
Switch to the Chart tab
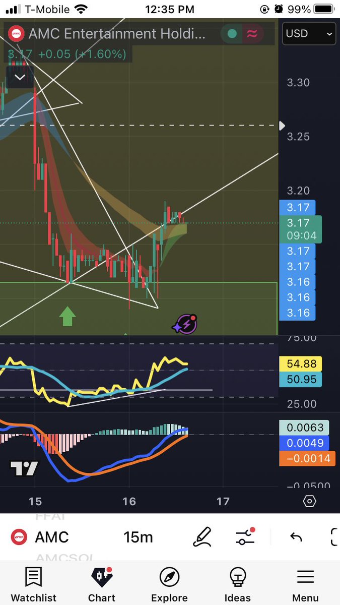tap(102, 584)
